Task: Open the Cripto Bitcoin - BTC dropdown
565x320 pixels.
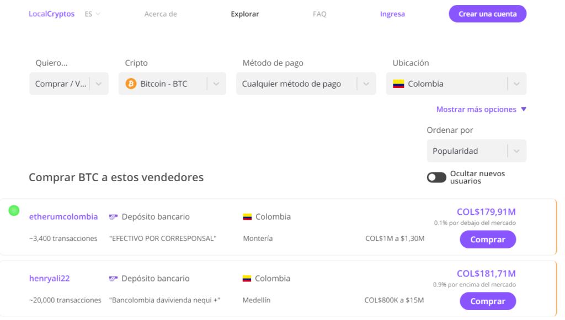Action: coord(172,84)
